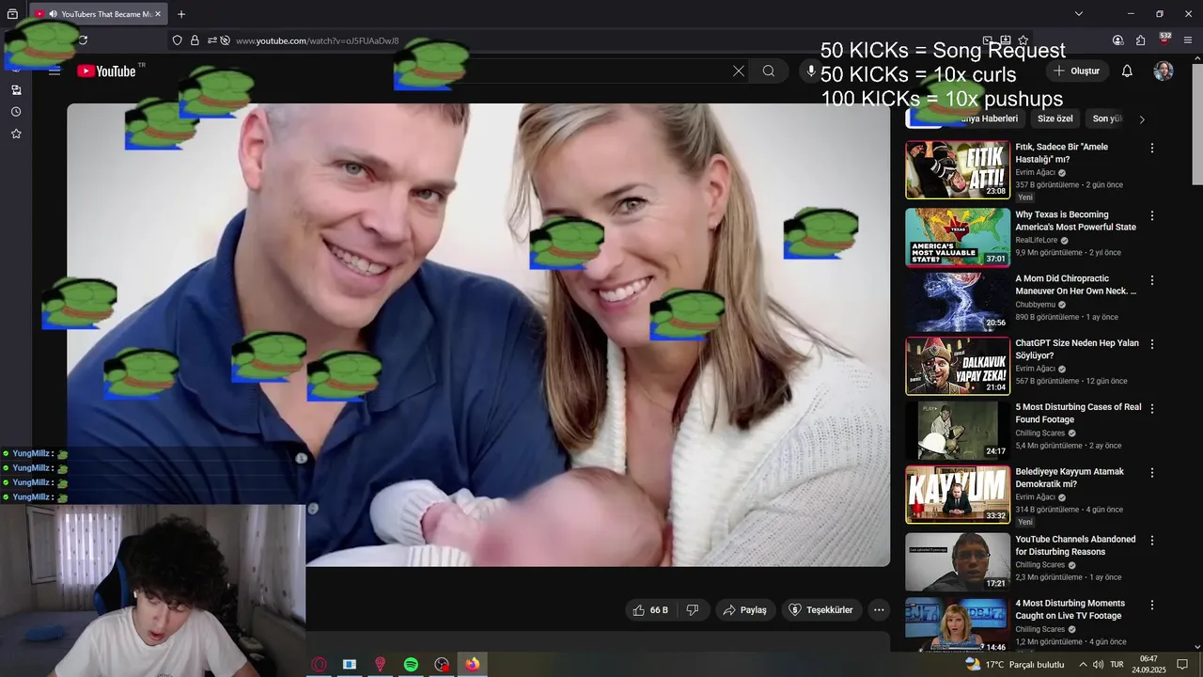
Task: Open options for Belediyeye Kayyum video
Action: pos(1152,472)
